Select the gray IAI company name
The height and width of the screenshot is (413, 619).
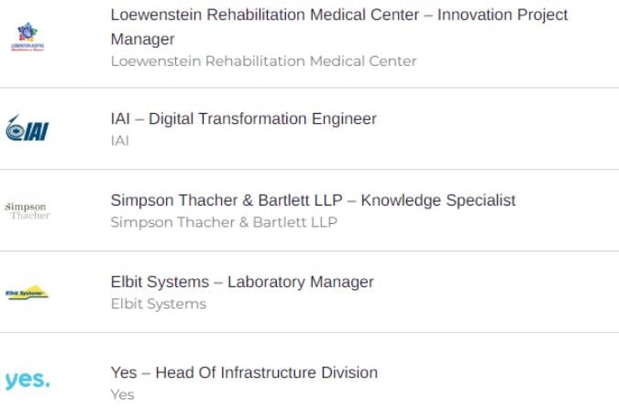click(119, 140)
